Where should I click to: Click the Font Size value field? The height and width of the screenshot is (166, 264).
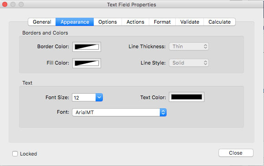tap(84, 97)
